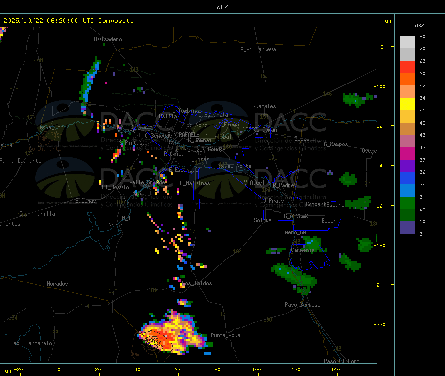The image size is (445, 376).
Task: Pick the orange 57-60 dBZ legend color
Action: tap(407, 80)
